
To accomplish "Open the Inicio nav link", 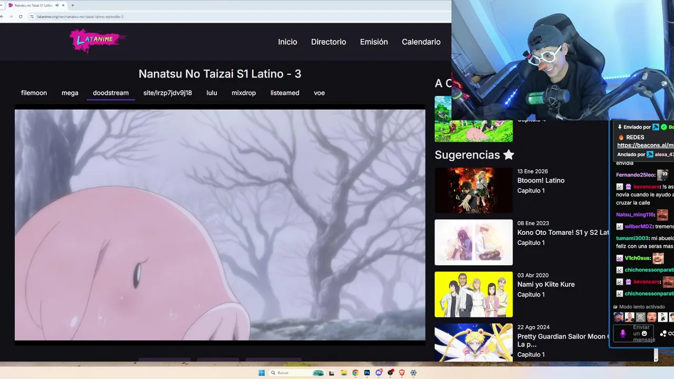I will 288,42.
